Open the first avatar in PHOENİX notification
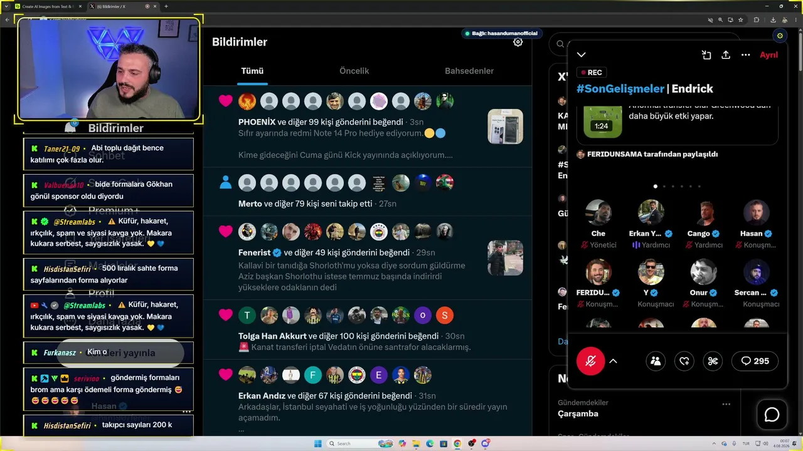The height and width of the screenshot is (451, 803). (x=247, y=101)
